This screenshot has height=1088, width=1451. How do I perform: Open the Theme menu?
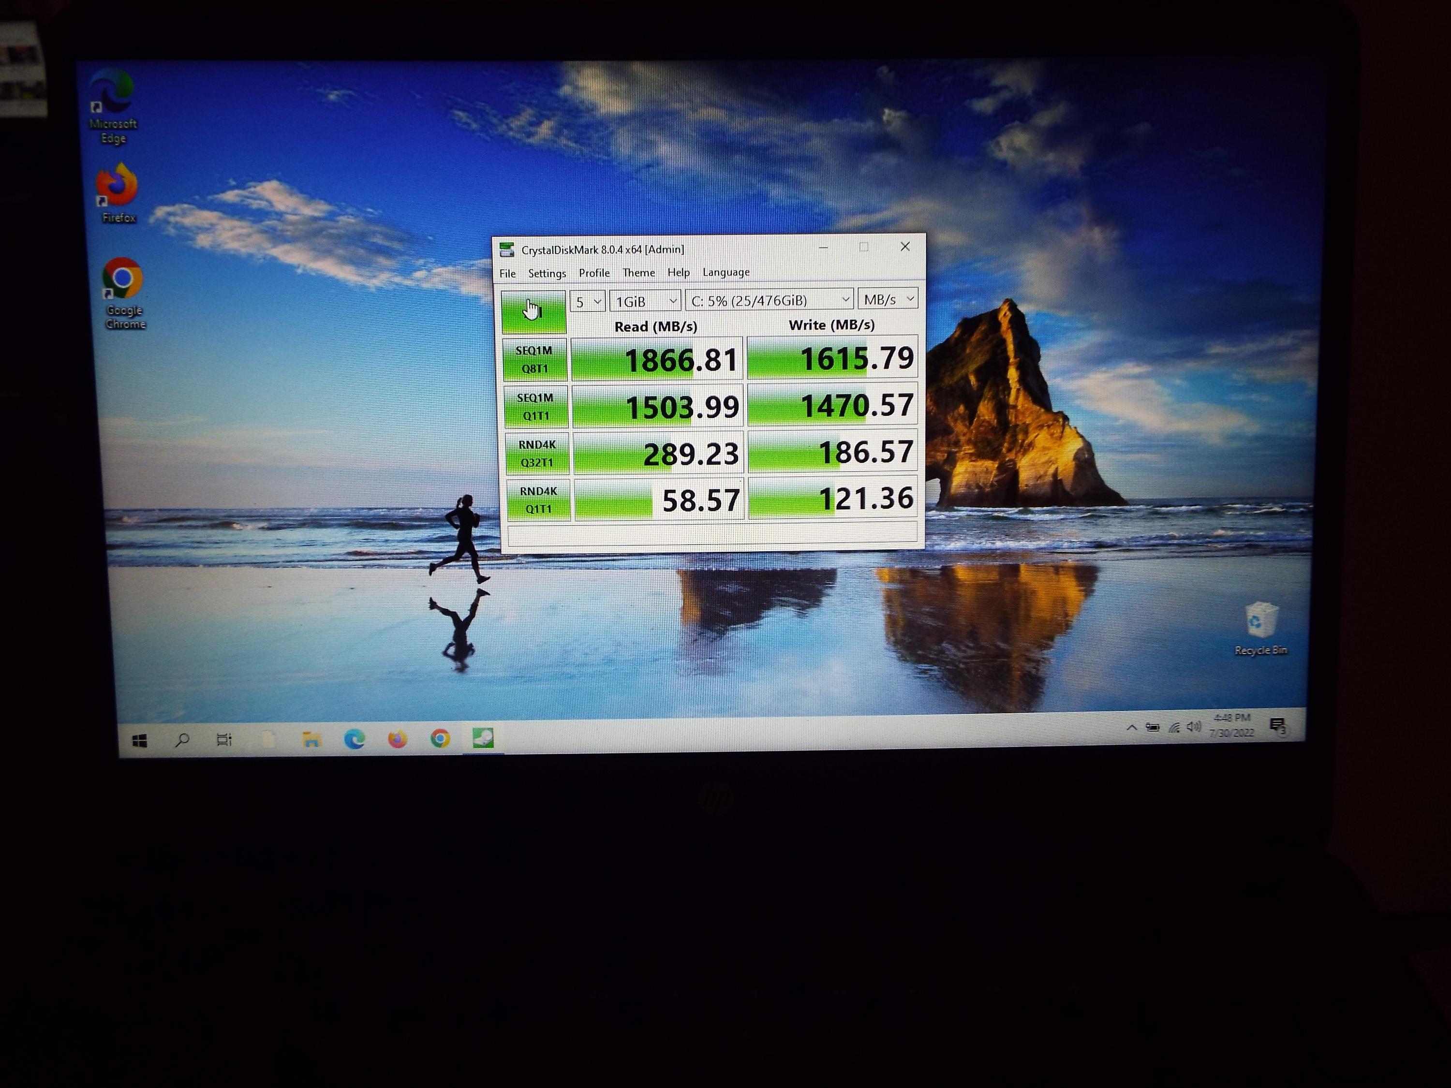638,273
